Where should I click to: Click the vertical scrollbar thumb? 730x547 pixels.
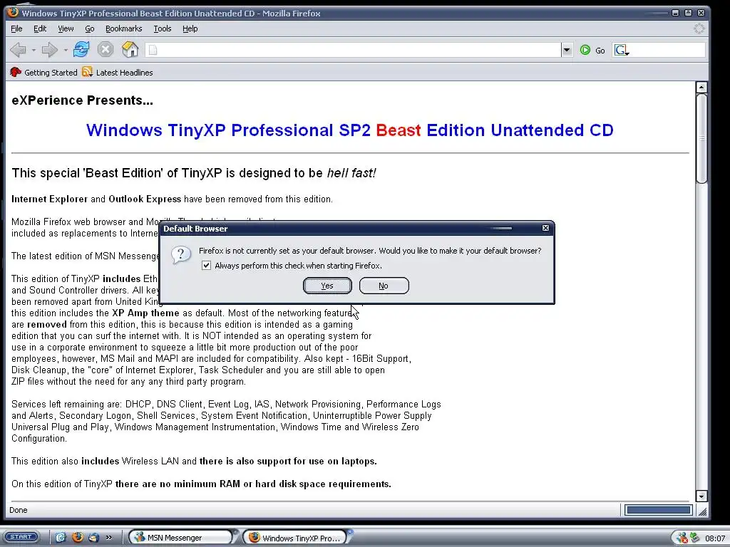tap(701, 139)
